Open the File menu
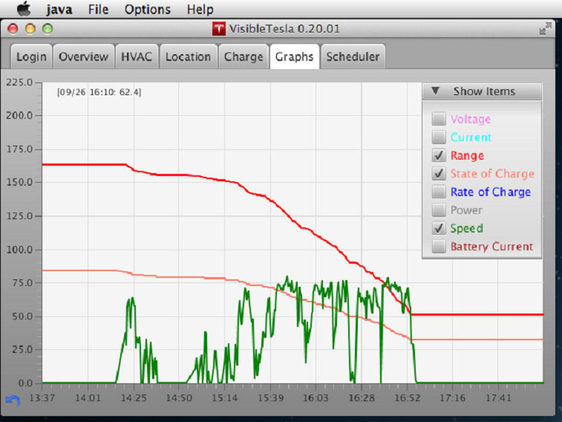Screen dimensions: 562x422 98,10
